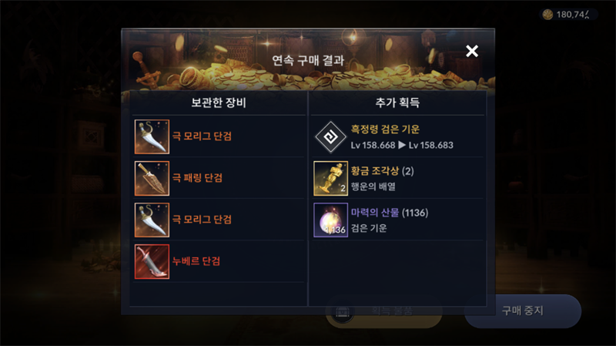Screen dimensions: 616x346
Task: Click the second 극 모리그 단검 dagger icon
Action: coord(152,220)
